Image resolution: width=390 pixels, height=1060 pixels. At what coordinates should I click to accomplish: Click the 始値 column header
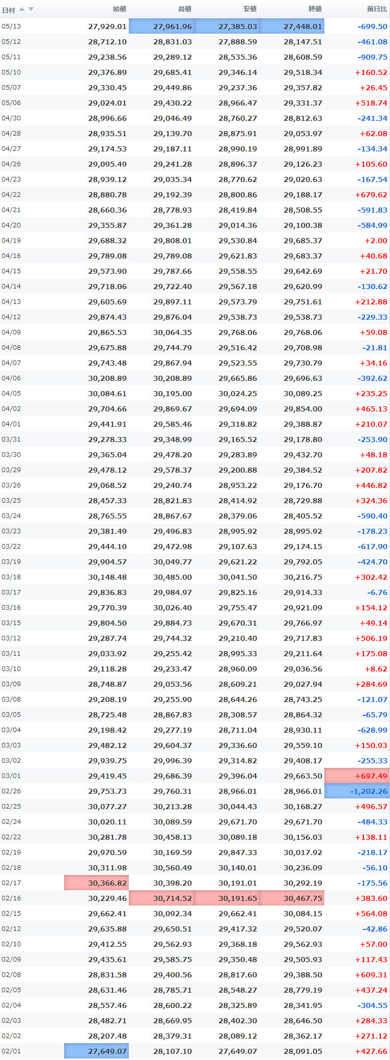[x=120, y=9]
